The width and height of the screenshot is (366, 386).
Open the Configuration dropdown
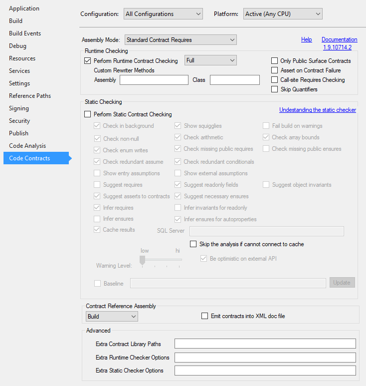pyautogui.click(x=163, y=14)
